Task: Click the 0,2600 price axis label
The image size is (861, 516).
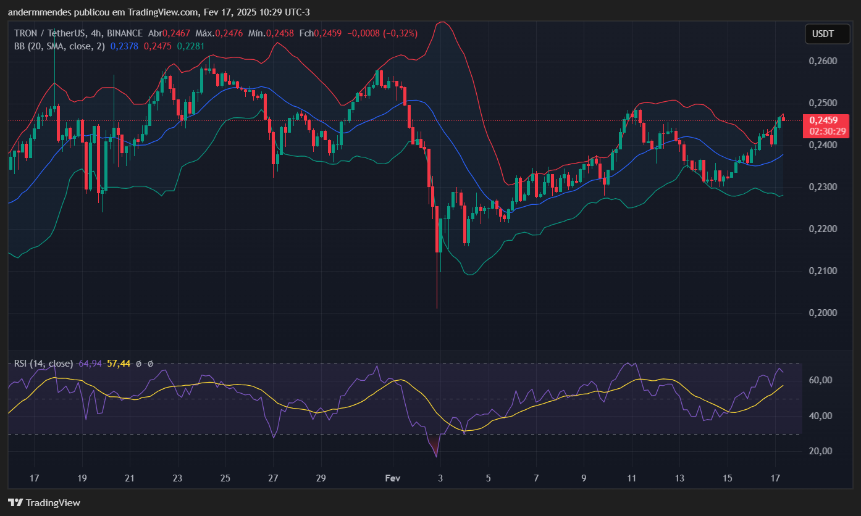Action: coord(823,61)
